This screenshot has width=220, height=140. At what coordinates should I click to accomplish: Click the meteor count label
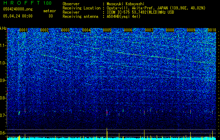[x=50, y=11]
